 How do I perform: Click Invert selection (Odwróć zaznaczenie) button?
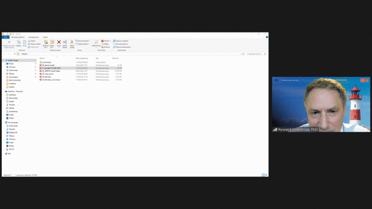pyautogui.click(x=123, y=47)
